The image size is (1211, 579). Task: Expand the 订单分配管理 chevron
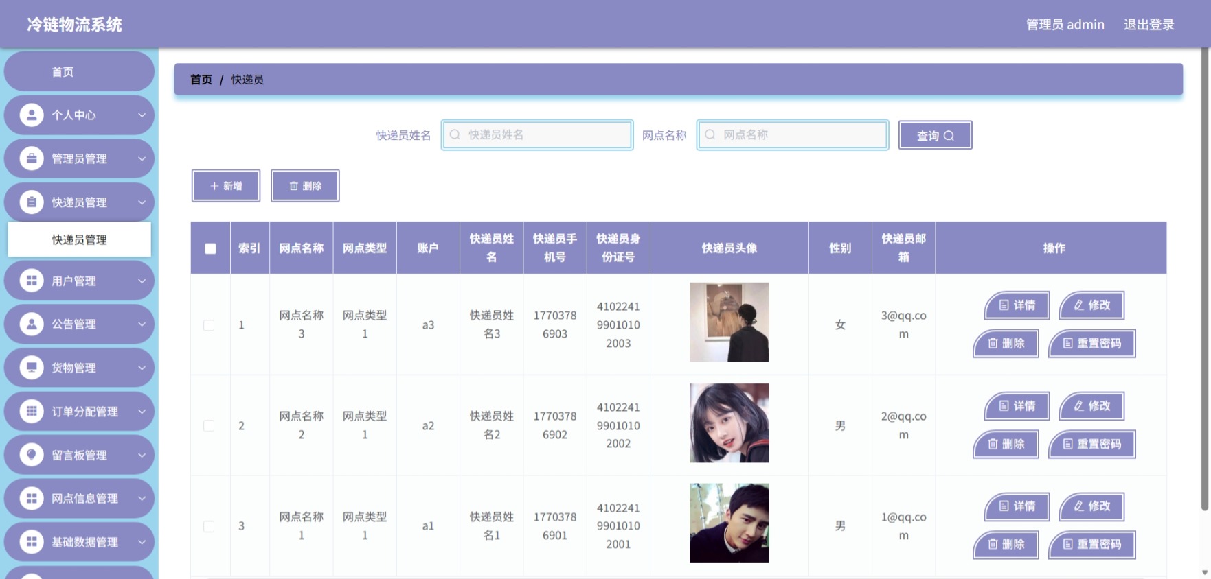click(x=142, y=412)
